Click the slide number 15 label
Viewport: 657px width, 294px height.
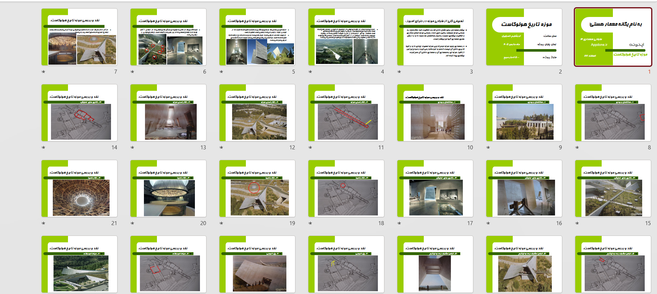[x=648, y=223]
